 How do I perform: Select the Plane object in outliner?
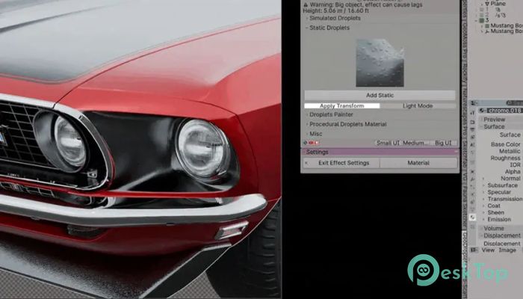point(498,4)
